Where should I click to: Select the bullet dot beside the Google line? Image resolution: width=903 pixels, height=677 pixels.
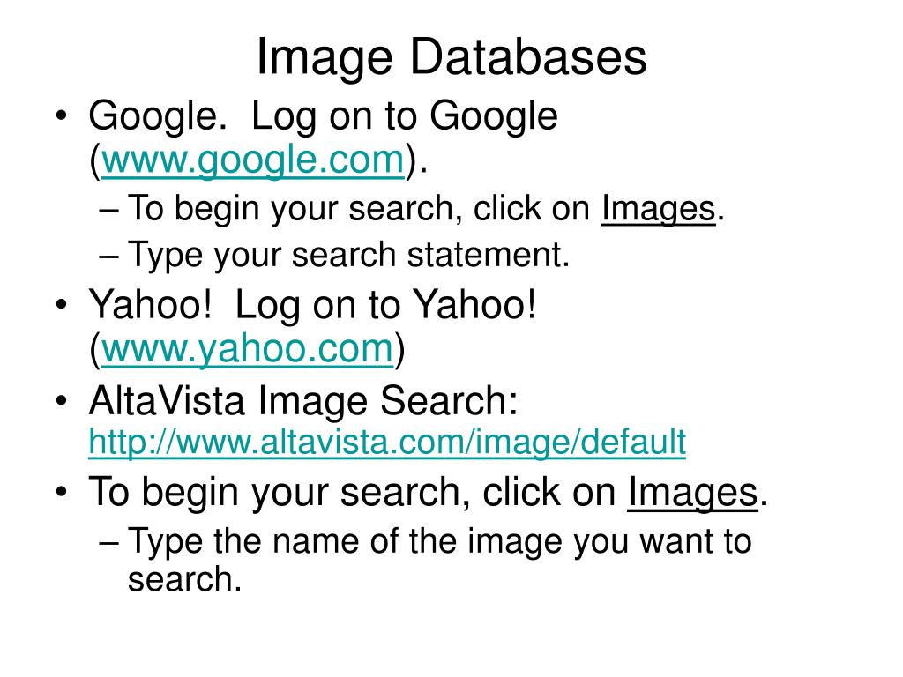click(x=62, y=117)
